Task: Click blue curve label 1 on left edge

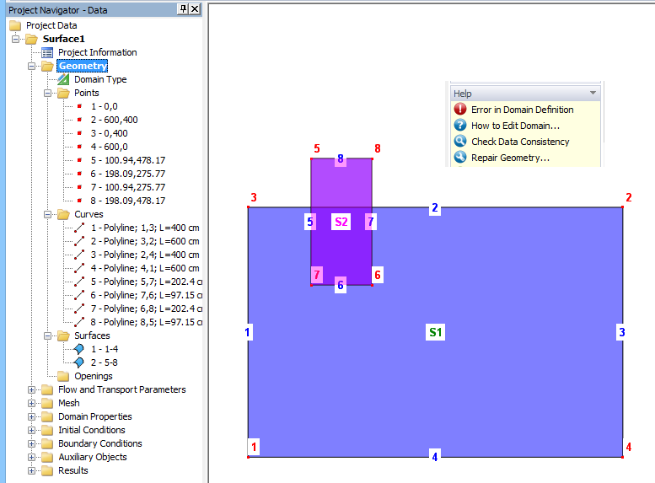Action: [x=248, y=332]
